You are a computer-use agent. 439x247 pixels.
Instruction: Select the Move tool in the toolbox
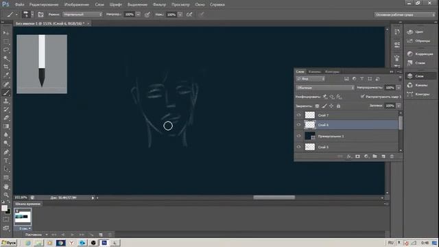coord(6,33)
